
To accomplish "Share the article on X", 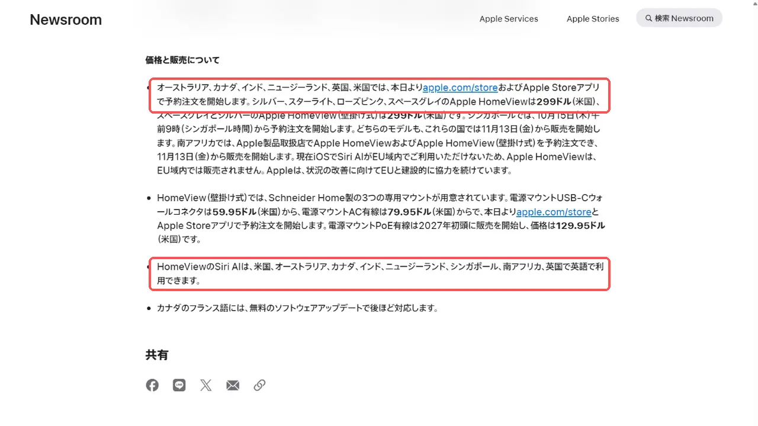I will 206,385.
